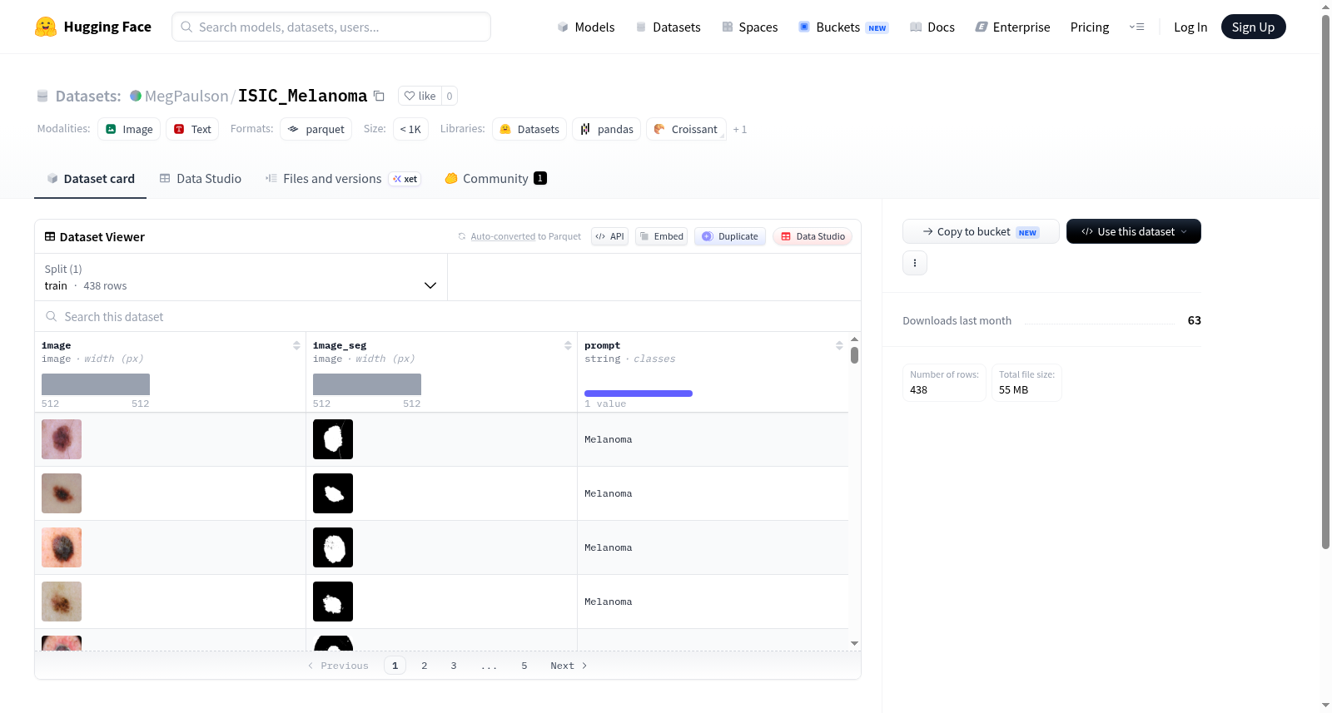
Task: Click Copy to bucket button
Action: click(981, 231)
